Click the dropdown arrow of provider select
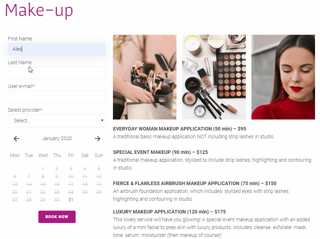Screen dimensions: 320x239 pyautogui.click(x=102, y=121)
